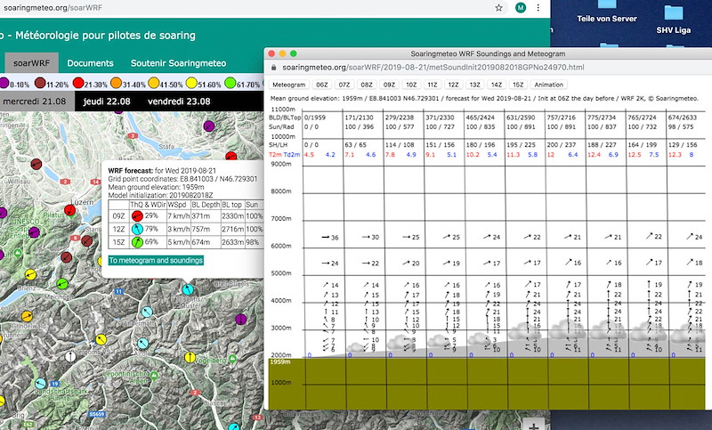The image size is (712, 430).
Task: Click the green 61-70% legend swatch
Action: (231, 83)
